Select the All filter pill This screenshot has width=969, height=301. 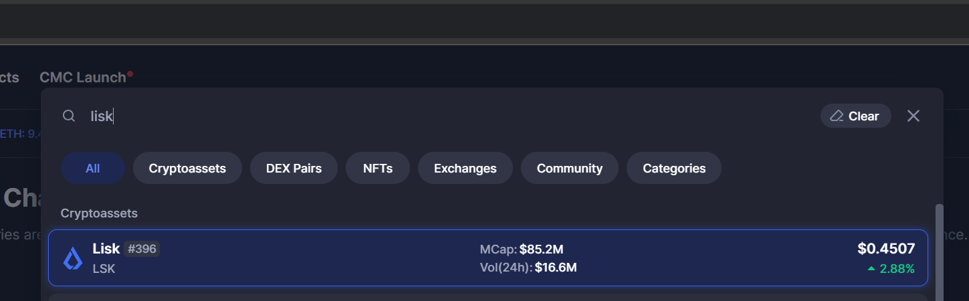coord(93,168)
